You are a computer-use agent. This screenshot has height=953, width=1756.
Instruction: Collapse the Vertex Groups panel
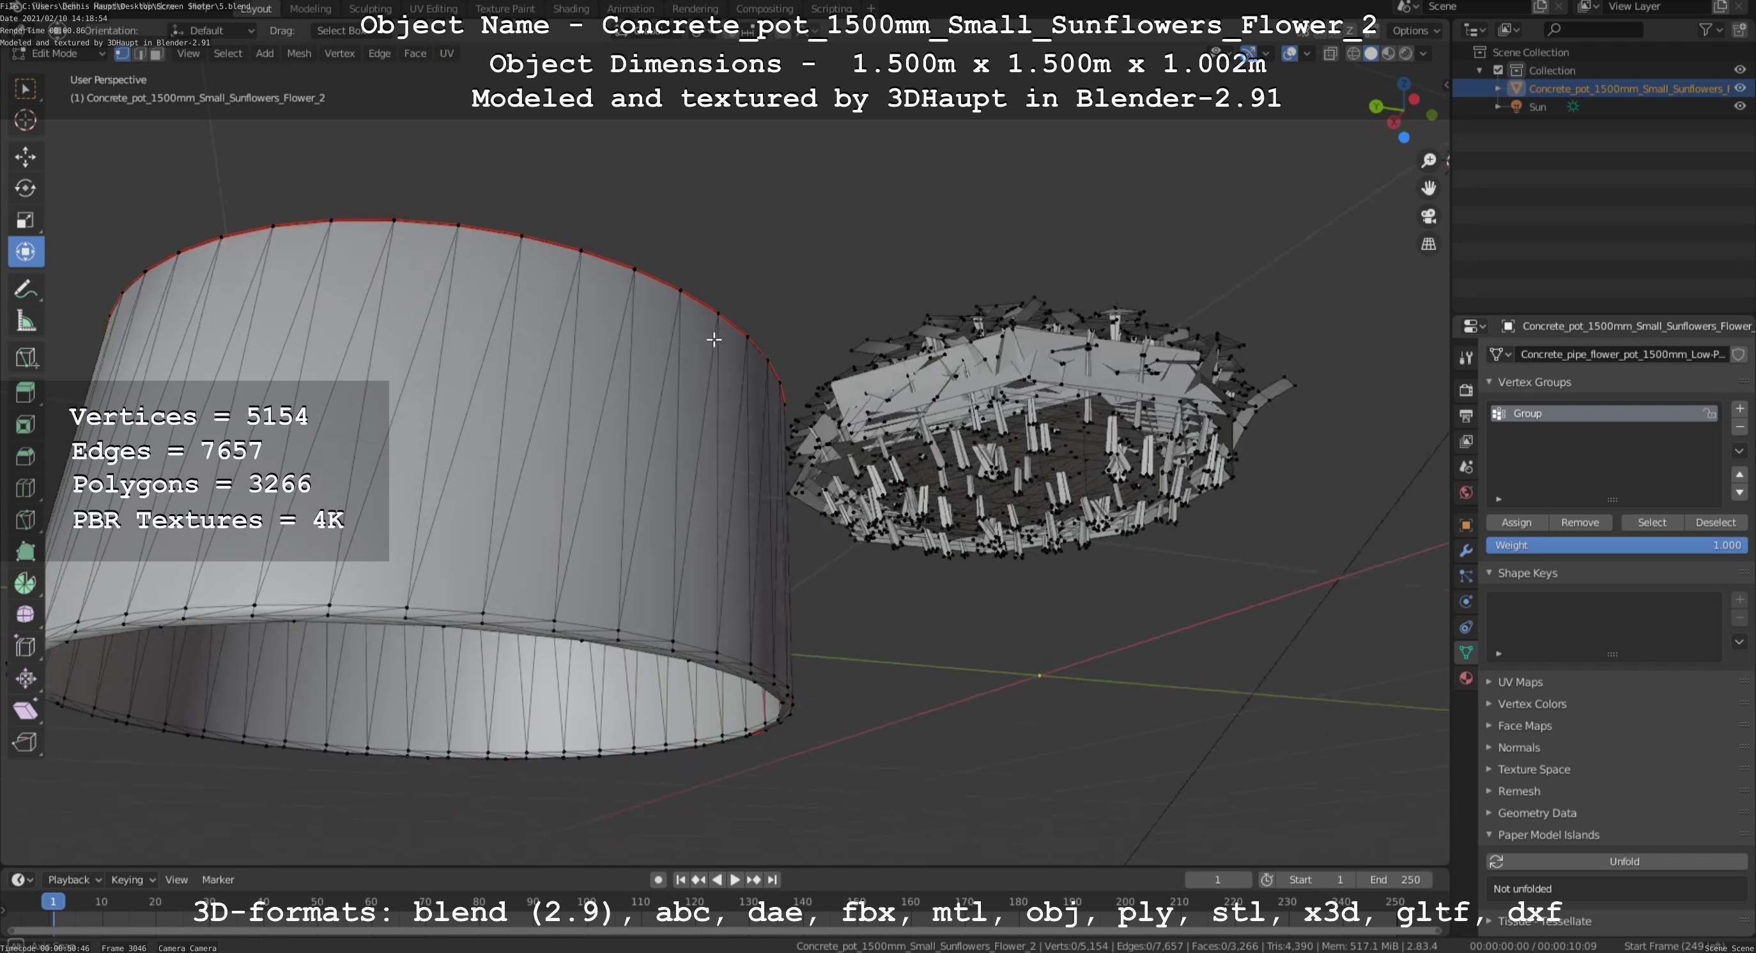pyautogui.click(x=1534, y=382)
